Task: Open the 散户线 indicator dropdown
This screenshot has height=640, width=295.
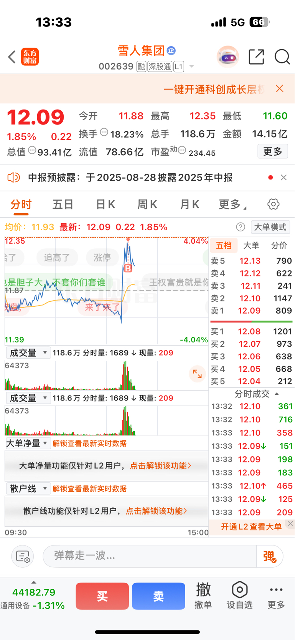Action: point(28,489)
